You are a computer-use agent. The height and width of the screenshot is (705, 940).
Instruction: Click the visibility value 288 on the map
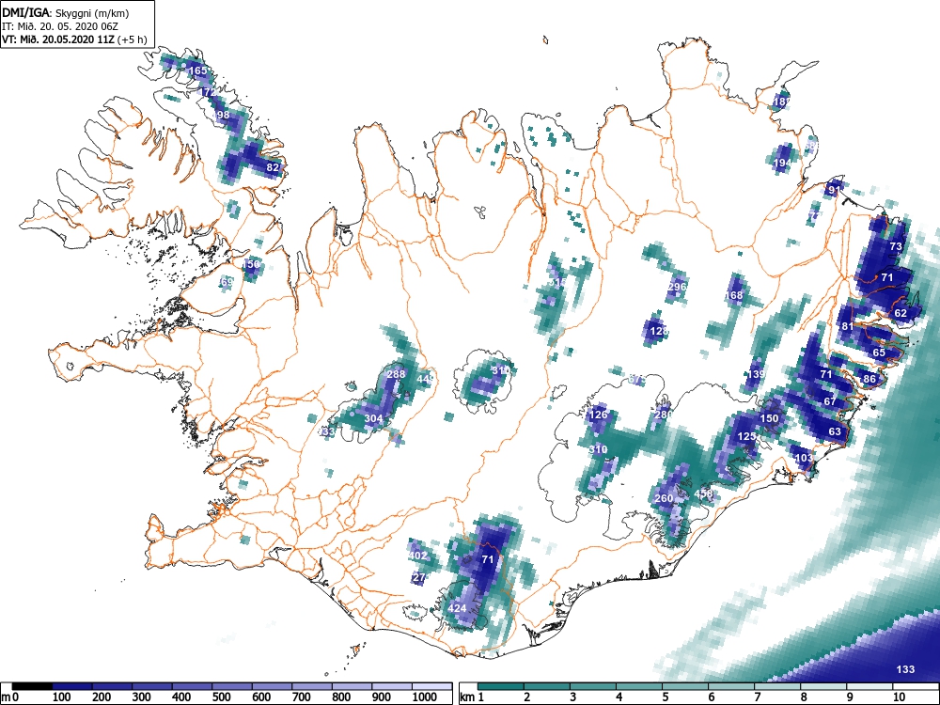[396, 374]
